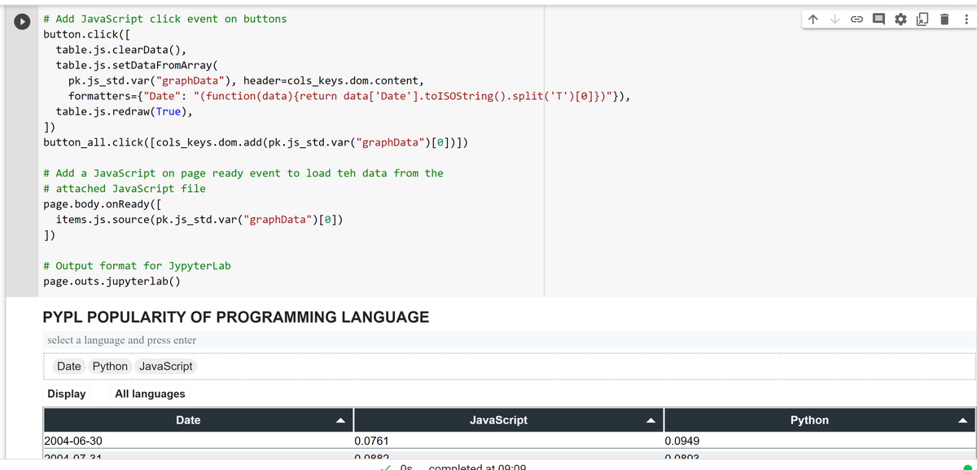Click the Display button
Viewport: 977px width, 470px height.
coord(67,394)
